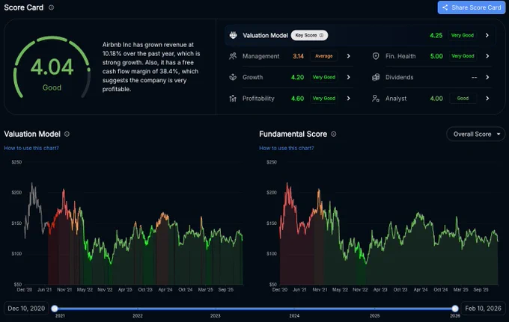
Task: Click the Share Score Card button
Action: (472, 7)
